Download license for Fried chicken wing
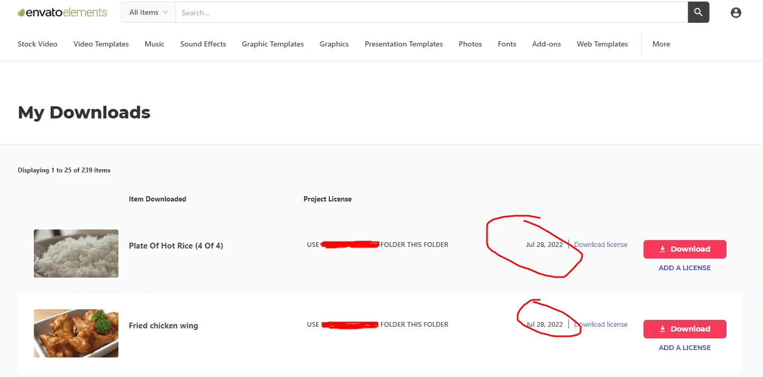Viewport: 763px width, 377px height. 601,324
